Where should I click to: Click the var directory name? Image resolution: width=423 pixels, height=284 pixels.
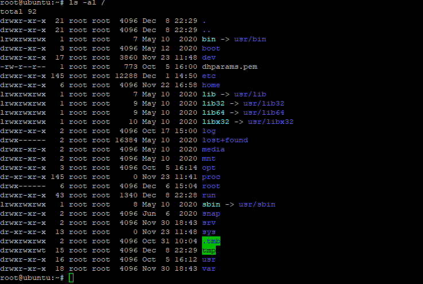(209, 269)
